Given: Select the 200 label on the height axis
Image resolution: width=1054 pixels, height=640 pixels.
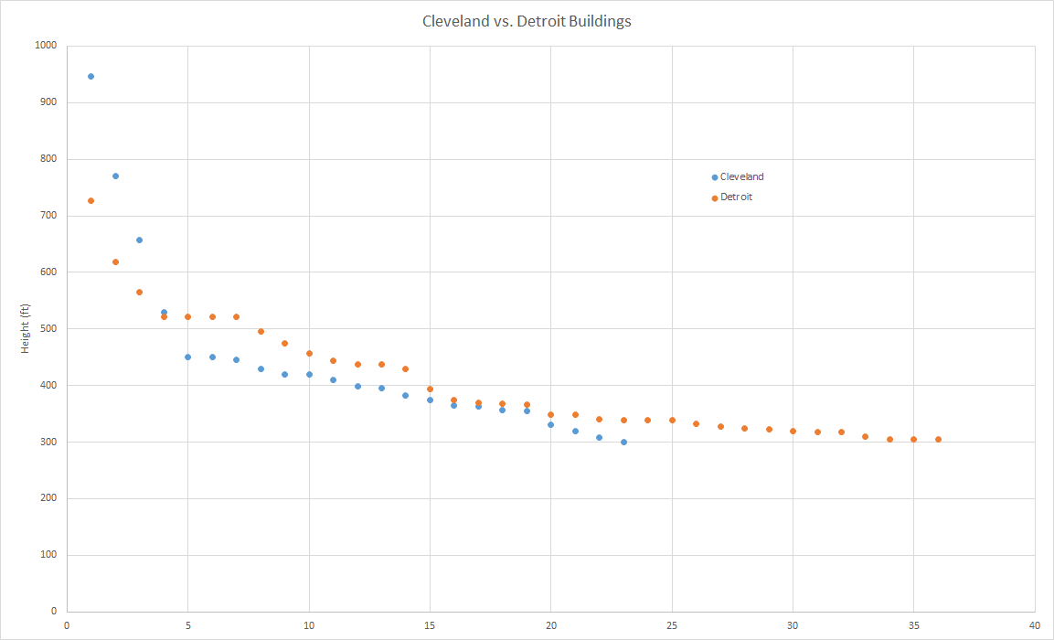Looking at the screenshot, I should [49, 498].
